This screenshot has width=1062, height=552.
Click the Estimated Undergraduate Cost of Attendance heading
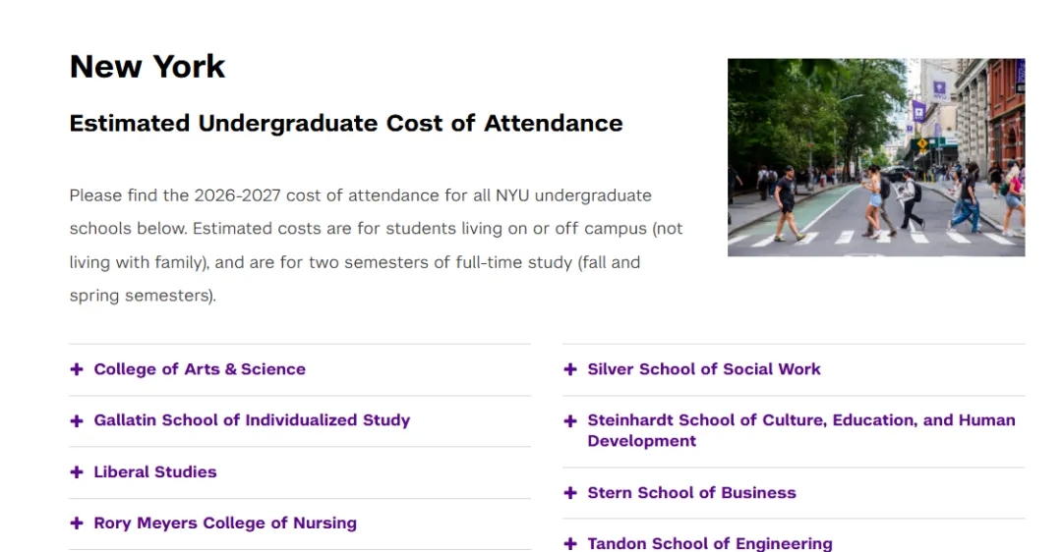pyautogui.click(x=346, y=124)
